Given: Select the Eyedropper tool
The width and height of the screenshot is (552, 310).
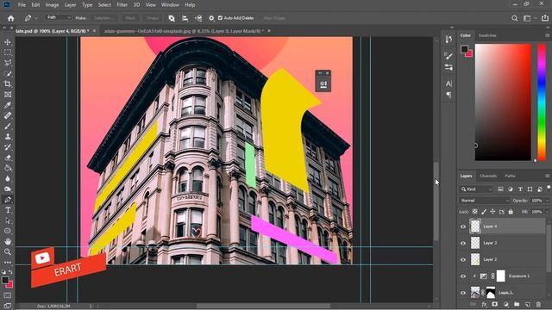Looking at the screenshot, I should 8,105.
